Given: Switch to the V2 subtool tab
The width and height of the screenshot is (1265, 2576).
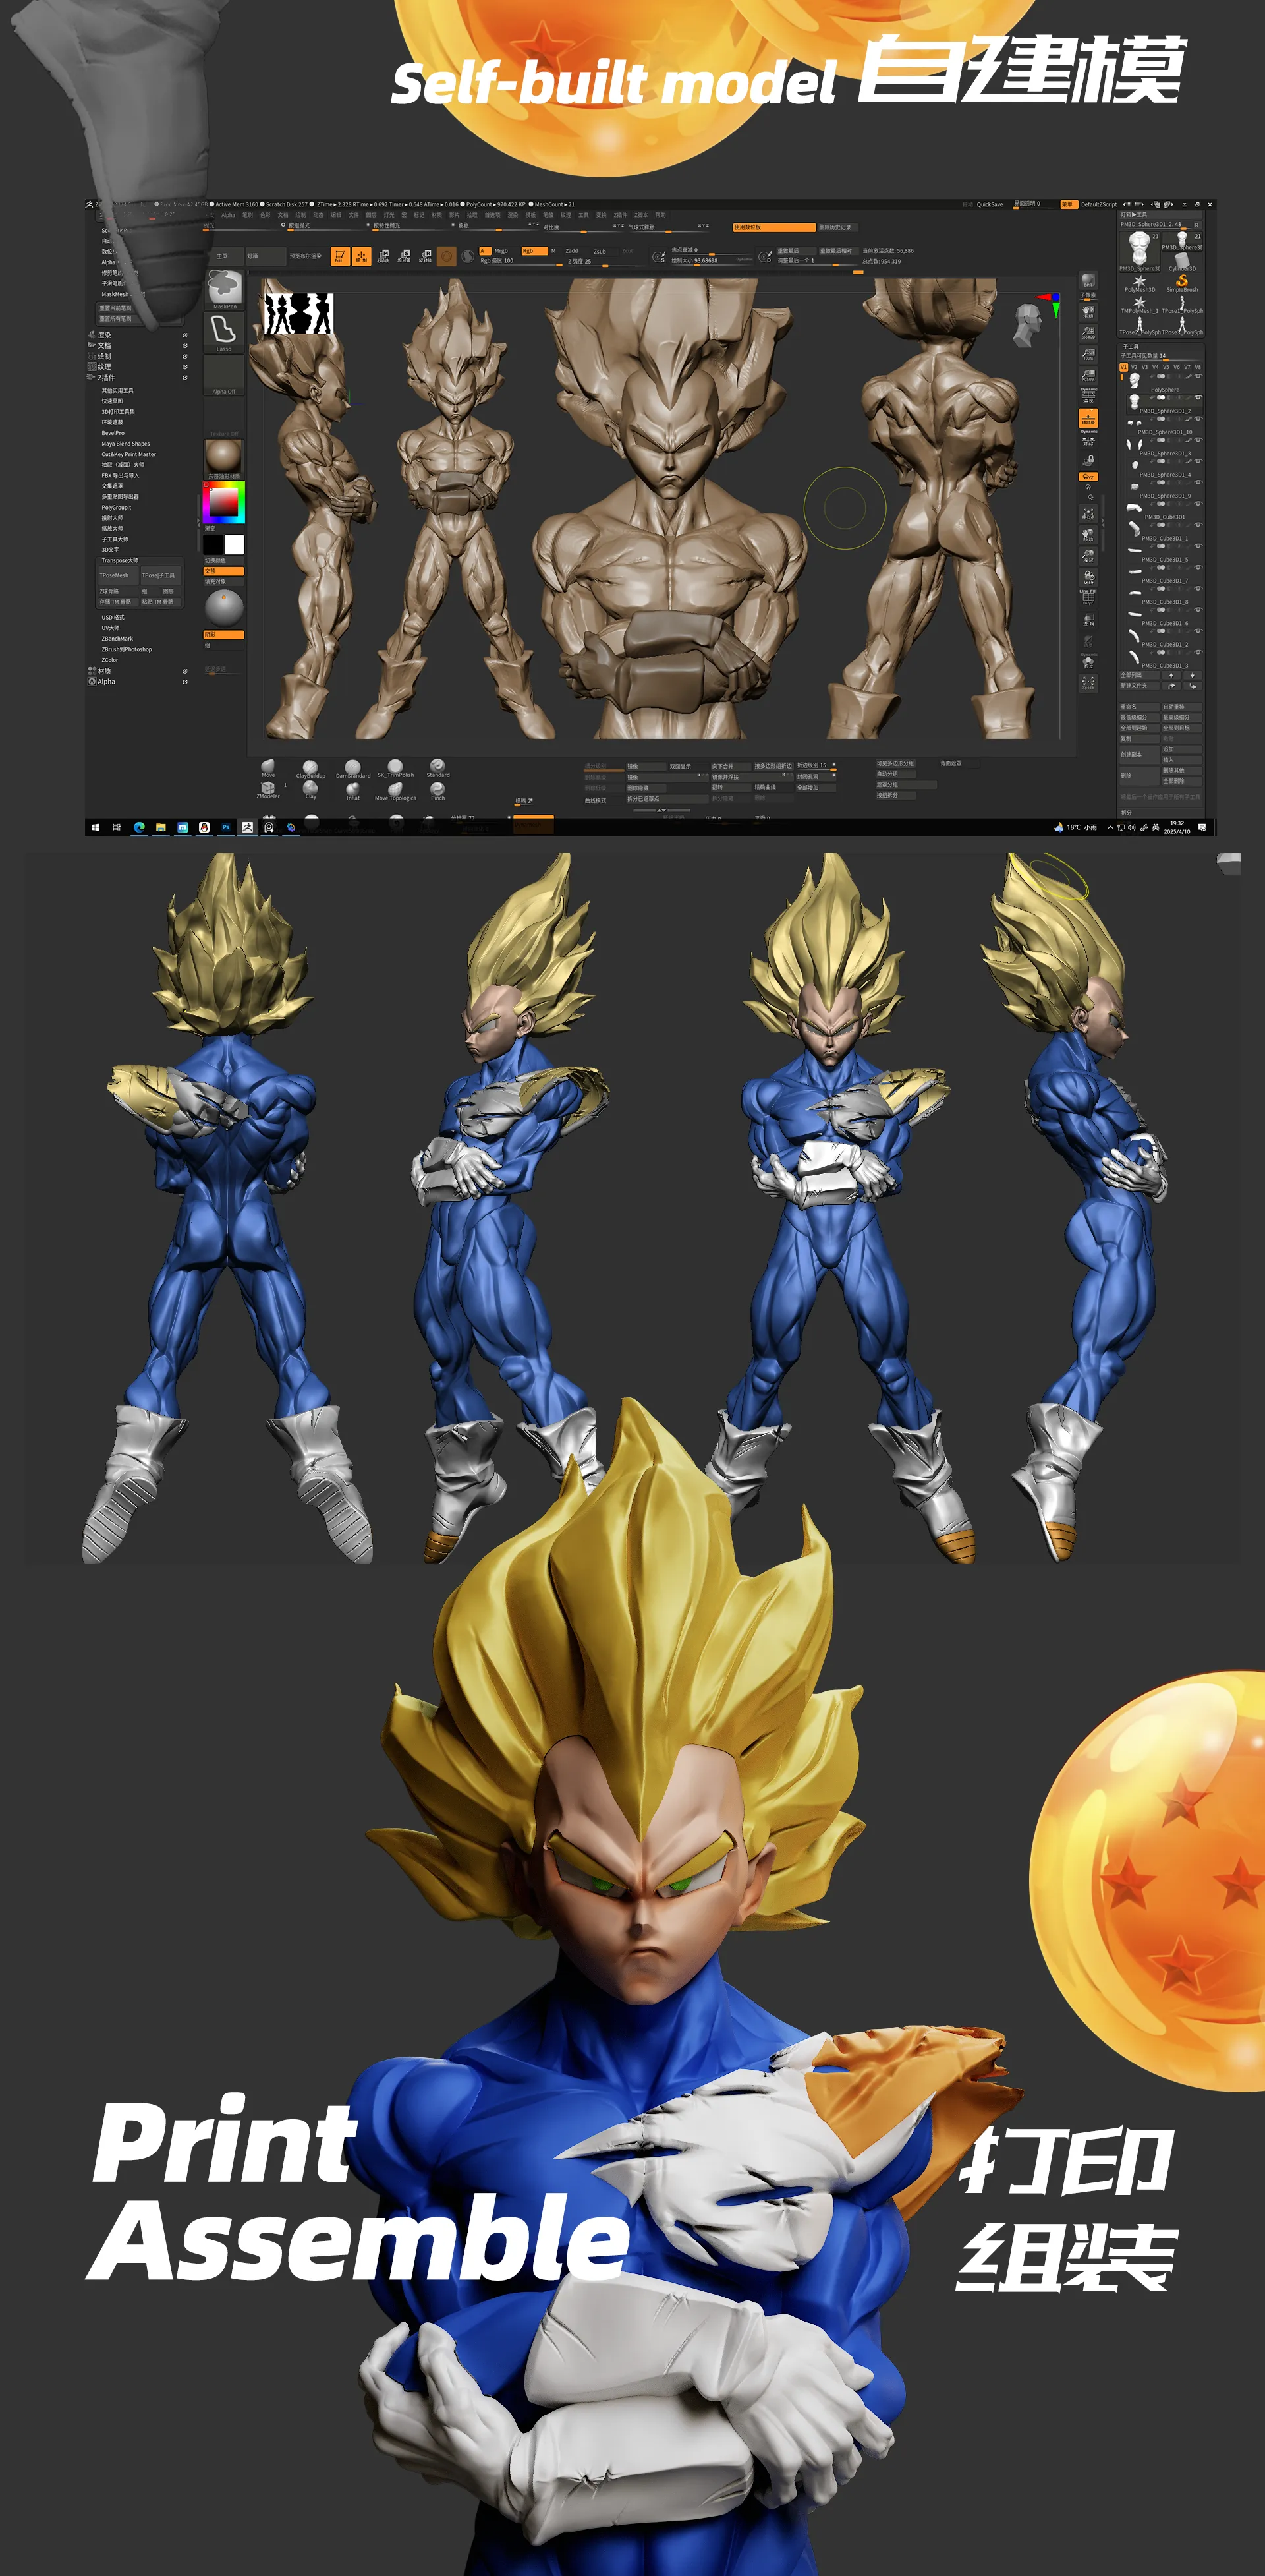Looking at the screenshot, I should (x=1135, y=368).
